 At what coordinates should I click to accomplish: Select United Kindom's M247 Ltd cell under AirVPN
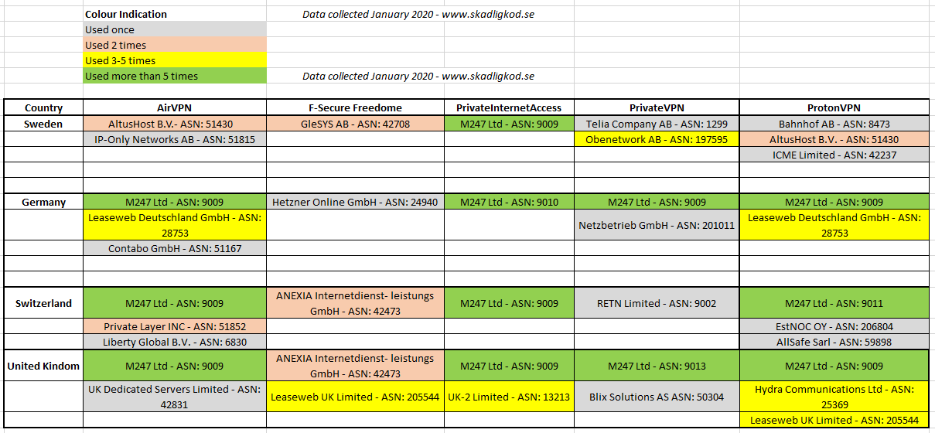175,366
